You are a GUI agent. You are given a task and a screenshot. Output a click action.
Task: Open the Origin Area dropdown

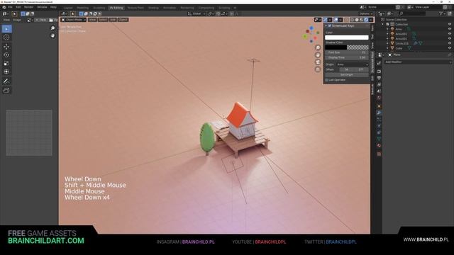click(353, 64)
